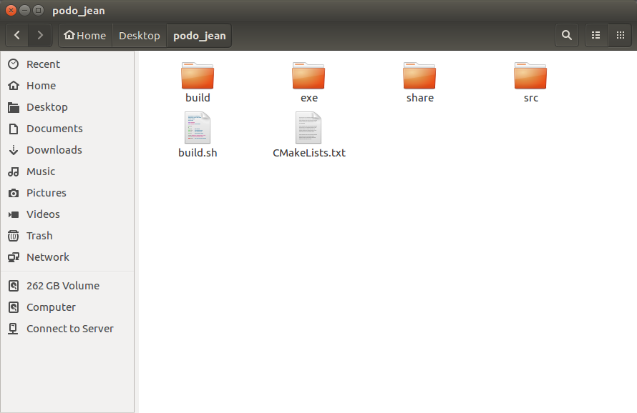637x413 pixels.
Task: Open Downloads from sidebar label
Action: pyautogui.click(x=54, y=150)
